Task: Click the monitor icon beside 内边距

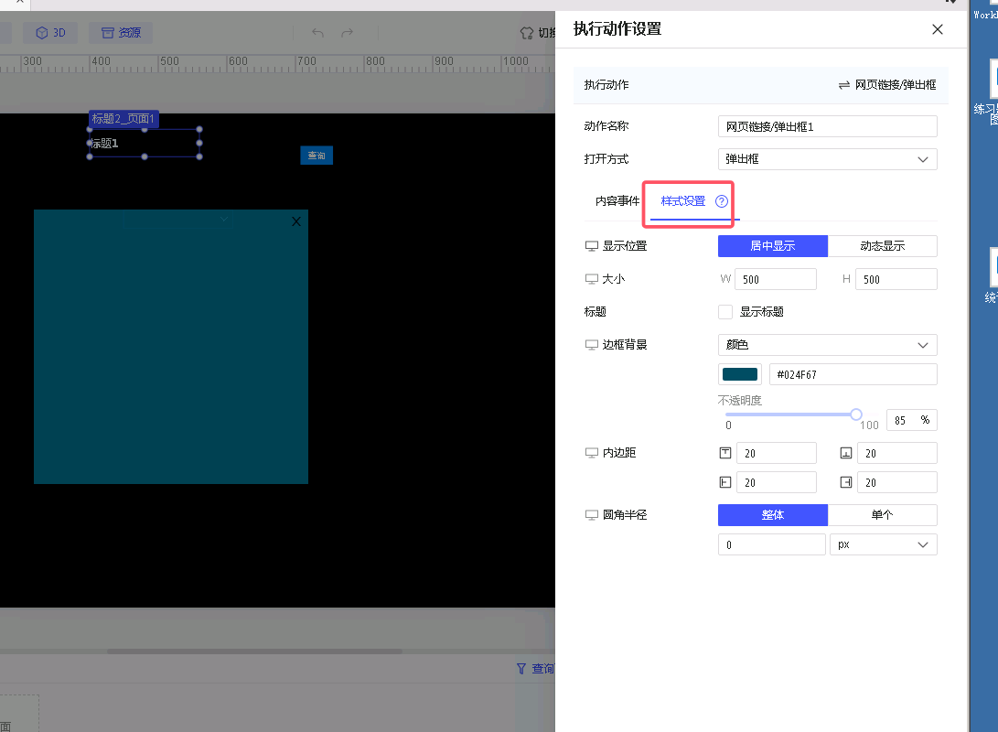Action: pyautogui.click(x=591, y=453)
